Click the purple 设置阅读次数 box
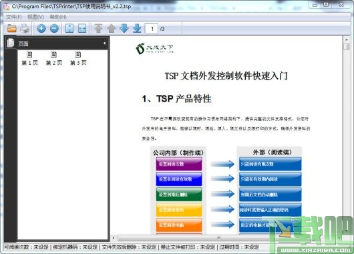354x254 pixels. pos(179,164)
